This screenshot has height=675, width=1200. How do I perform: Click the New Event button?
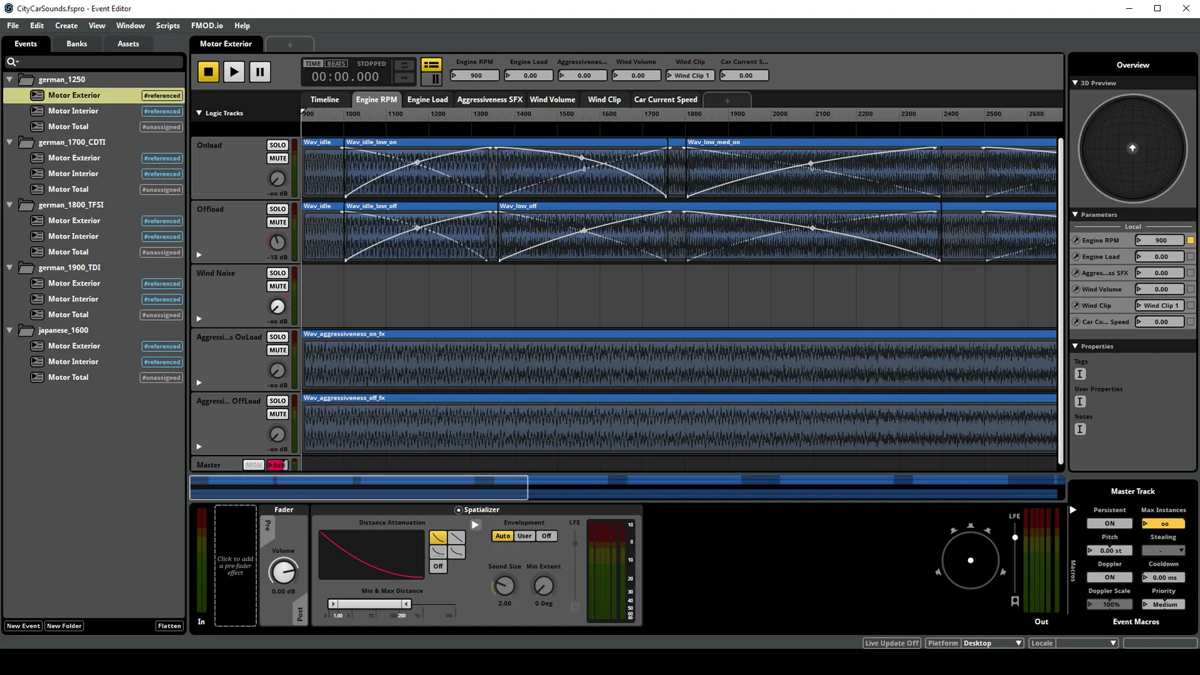(x=23, y=626)
